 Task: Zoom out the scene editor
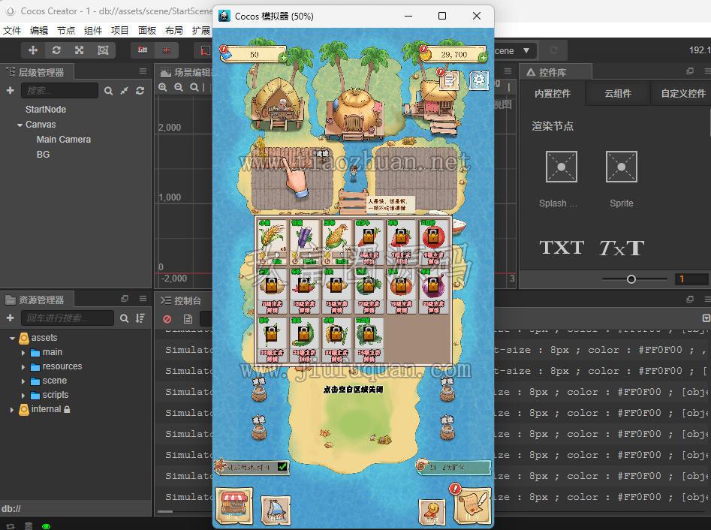[x=179, y=88]
